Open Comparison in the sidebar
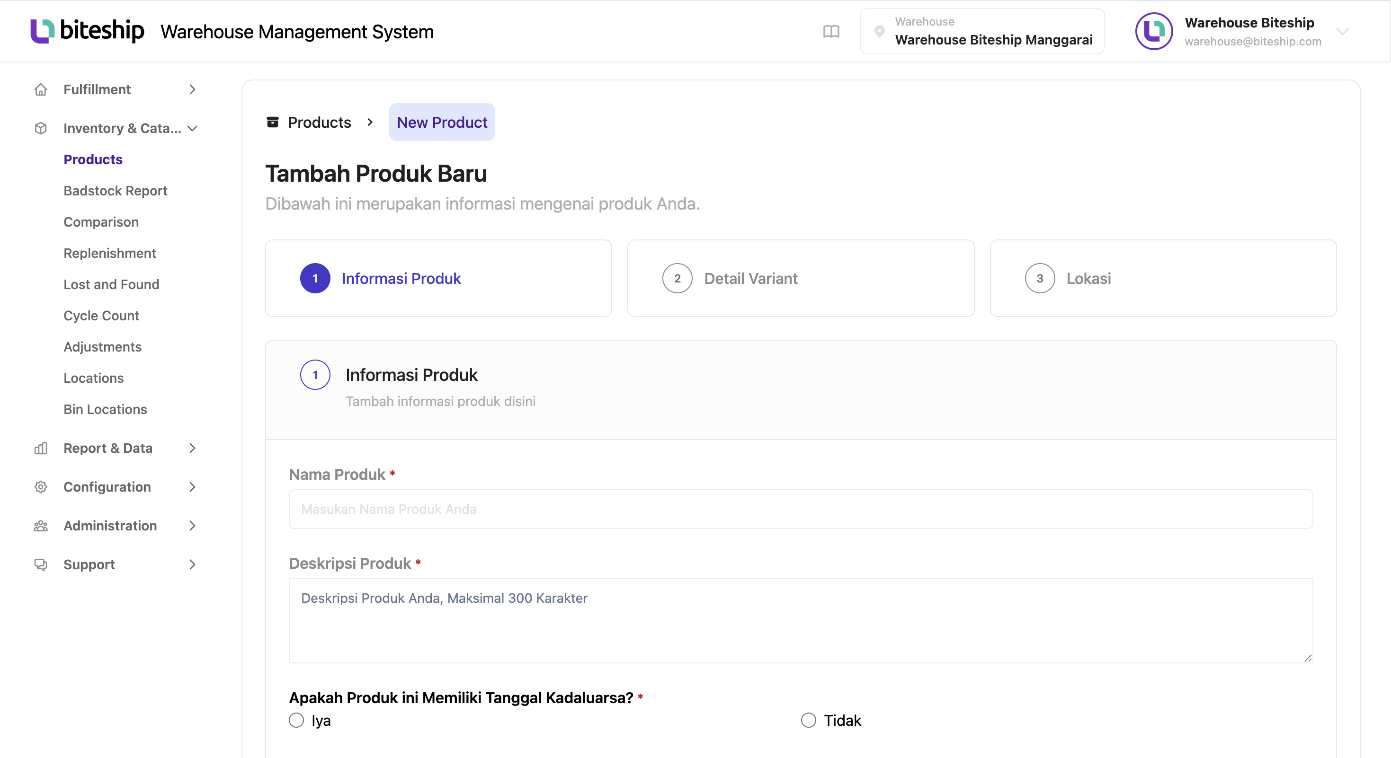 (101, 222)
